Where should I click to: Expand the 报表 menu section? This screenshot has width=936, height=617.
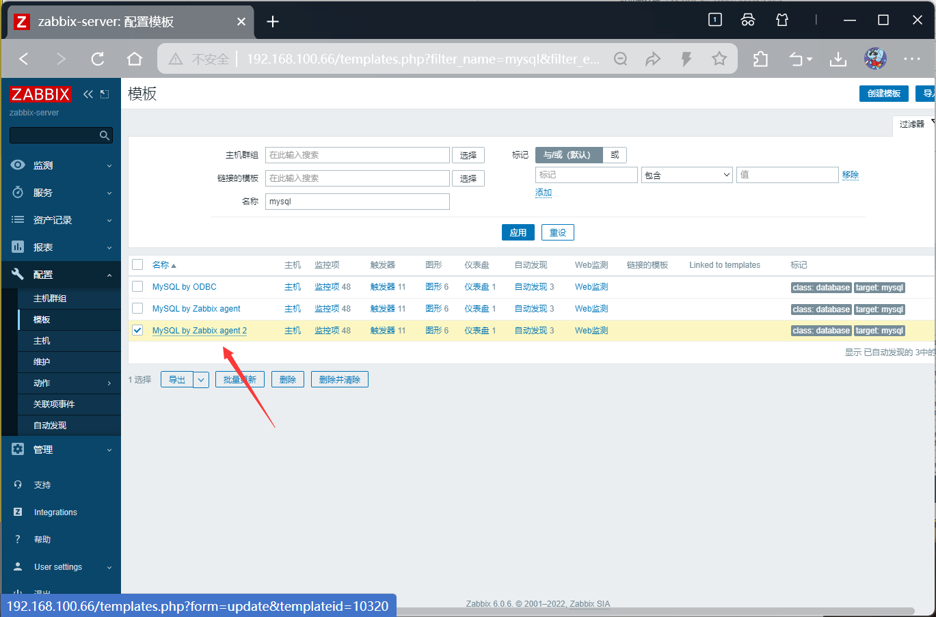[61, 247]
